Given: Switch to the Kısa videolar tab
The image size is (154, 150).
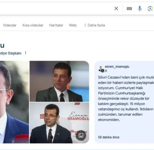Looking at the screenshot, I should [x=33, y=25].
